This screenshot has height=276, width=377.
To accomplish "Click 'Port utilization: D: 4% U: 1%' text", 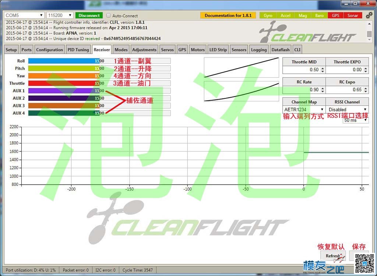I will (31, 270).
